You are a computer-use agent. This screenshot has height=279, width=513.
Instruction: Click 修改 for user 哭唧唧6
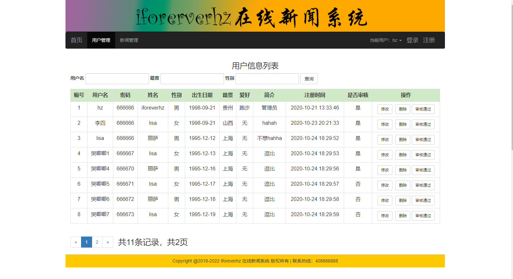click(x=385, y=201)
